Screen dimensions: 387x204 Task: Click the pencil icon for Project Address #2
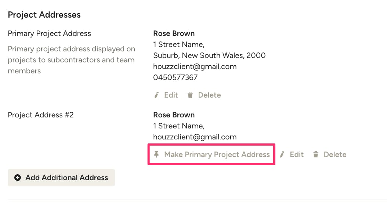[282, 154]
